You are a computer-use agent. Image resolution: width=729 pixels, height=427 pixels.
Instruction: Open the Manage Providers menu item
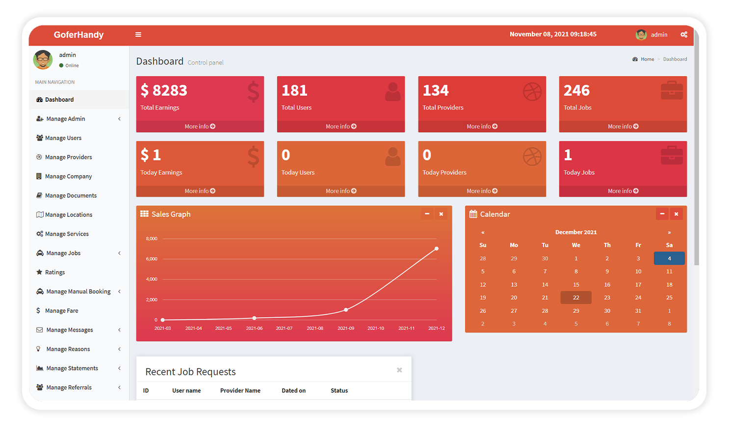point(79,157)
